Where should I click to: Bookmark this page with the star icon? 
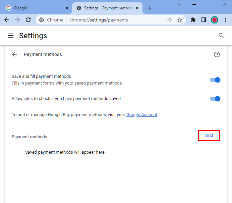180,20
